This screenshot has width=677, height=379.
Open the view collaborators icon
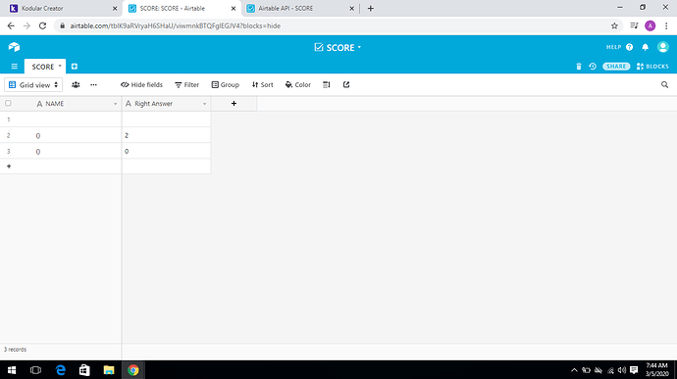(76, 85)
